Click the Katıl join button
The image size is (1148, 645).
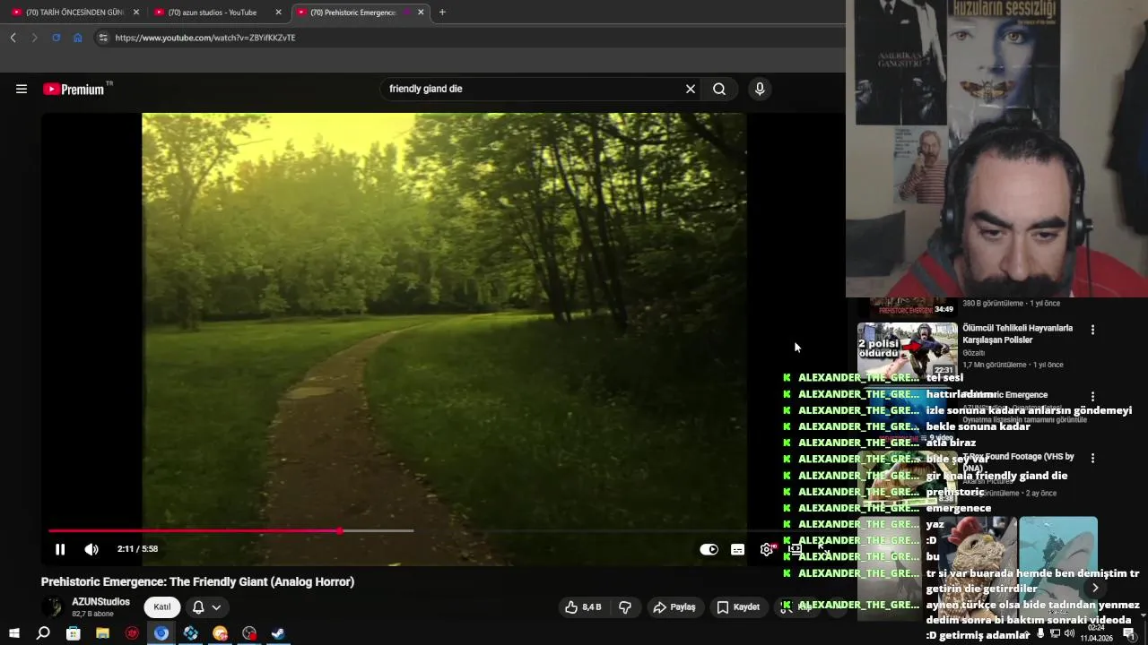[162, 607]
